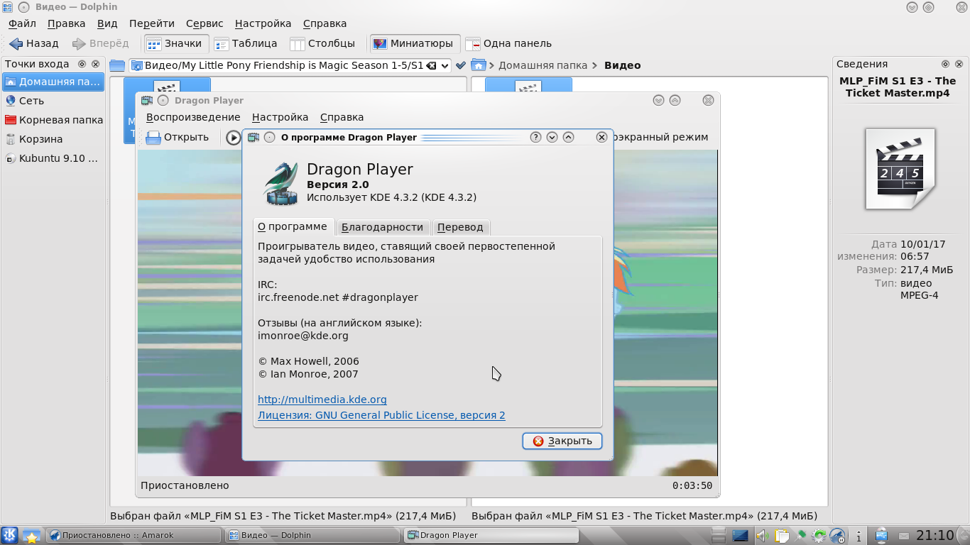Open Dragon Player's Воспроизведение menu
This screenshot has width=970, height=545.
click(193, 117)
